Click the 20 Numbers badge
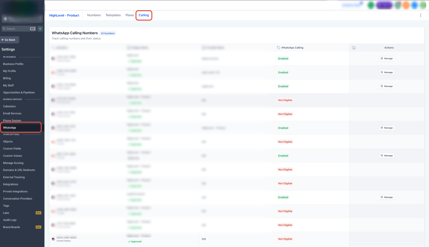This screenshot has height=247, width=429. coord(108,33)
